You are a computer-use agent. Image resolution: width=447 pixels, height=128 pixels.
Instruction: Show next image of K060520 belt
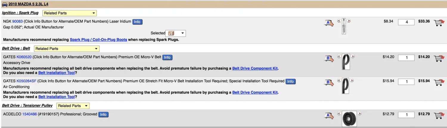coord(353,56)
